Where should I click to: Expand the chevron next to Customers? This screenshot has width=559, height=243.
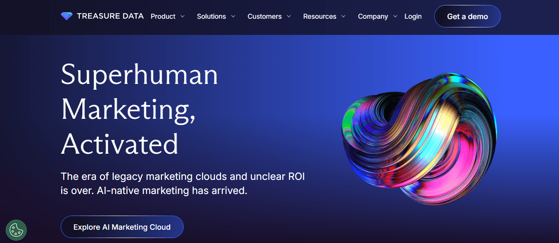click(288, 17)
